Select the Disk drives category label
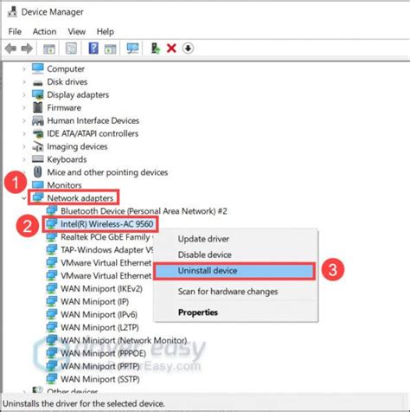Screen dimensions: 410x412 67,81
